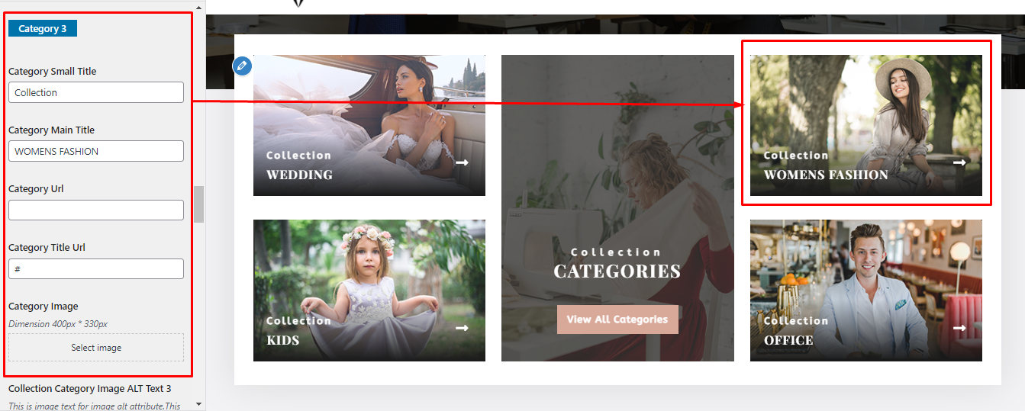Click the sidebar scroll up arrow
This screenshot has width=1025, height=411.
(198, 6)
